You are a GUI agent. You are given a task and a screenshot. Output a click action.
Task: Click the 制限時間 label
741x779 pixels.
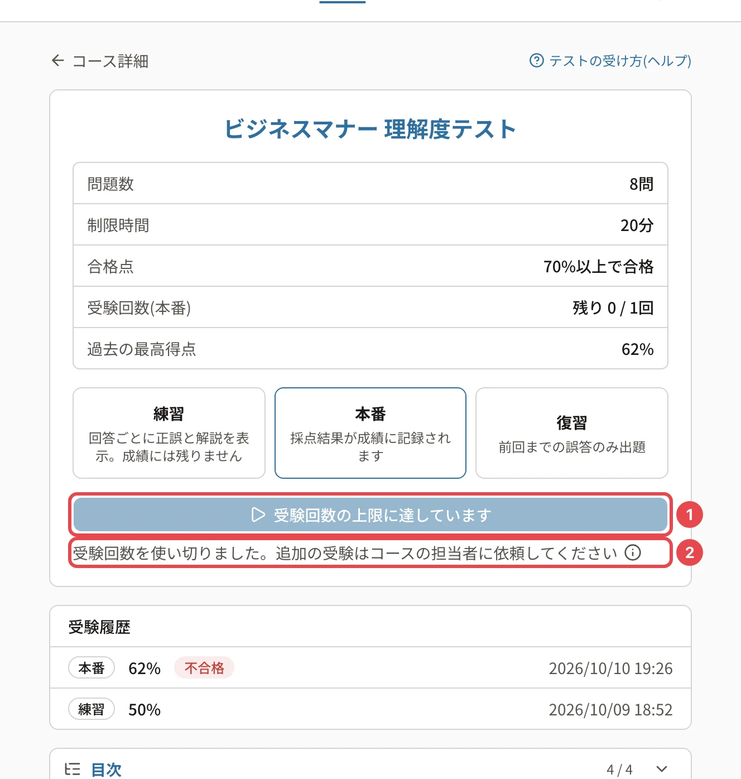click(118, 225)
